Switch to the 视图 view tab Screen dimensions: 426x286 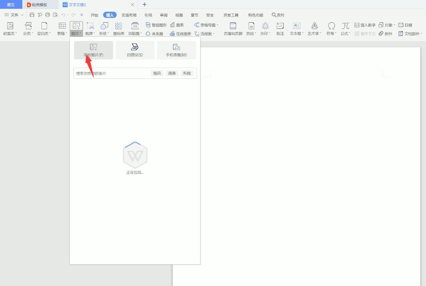(179, 15)
